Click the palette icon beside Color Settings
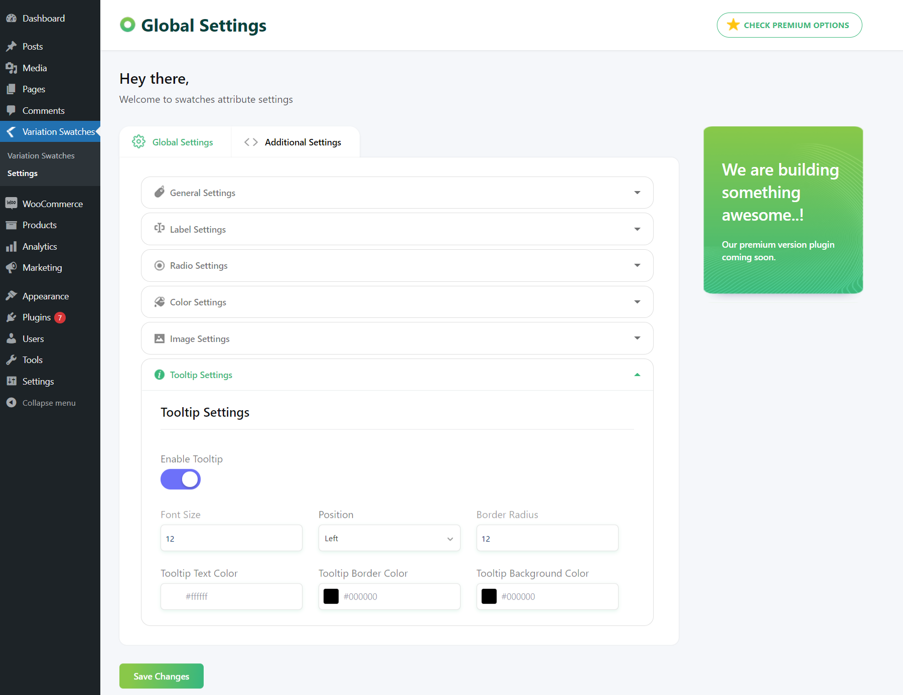 pyautogui.click(x=160, y=302)
